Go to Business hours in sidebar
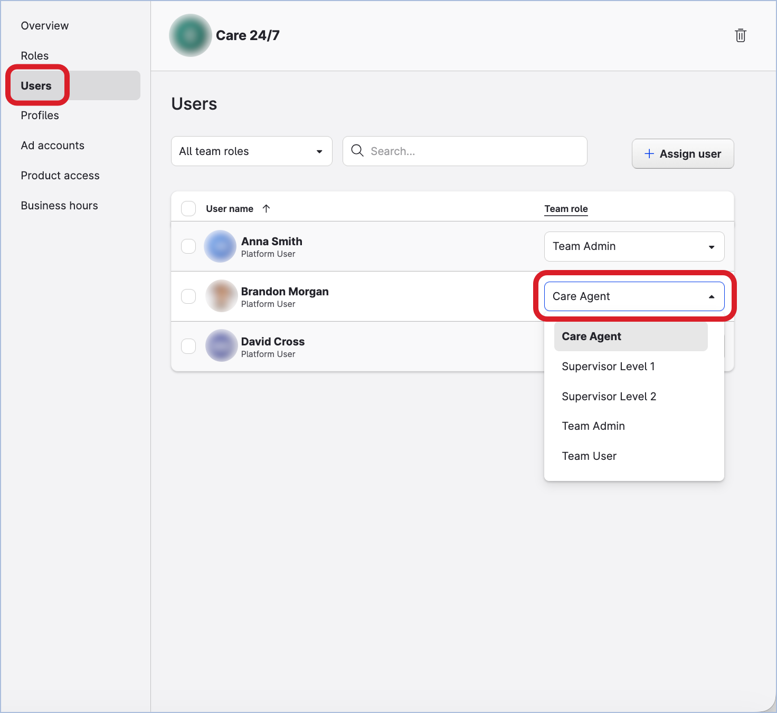 (59, 206)
